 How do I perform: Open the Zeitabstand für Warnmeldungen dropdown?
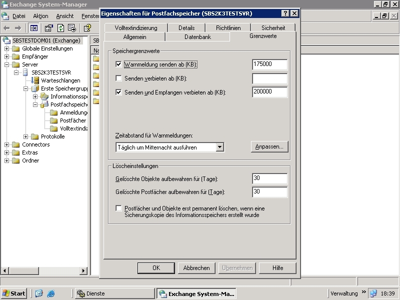(219, 147)
